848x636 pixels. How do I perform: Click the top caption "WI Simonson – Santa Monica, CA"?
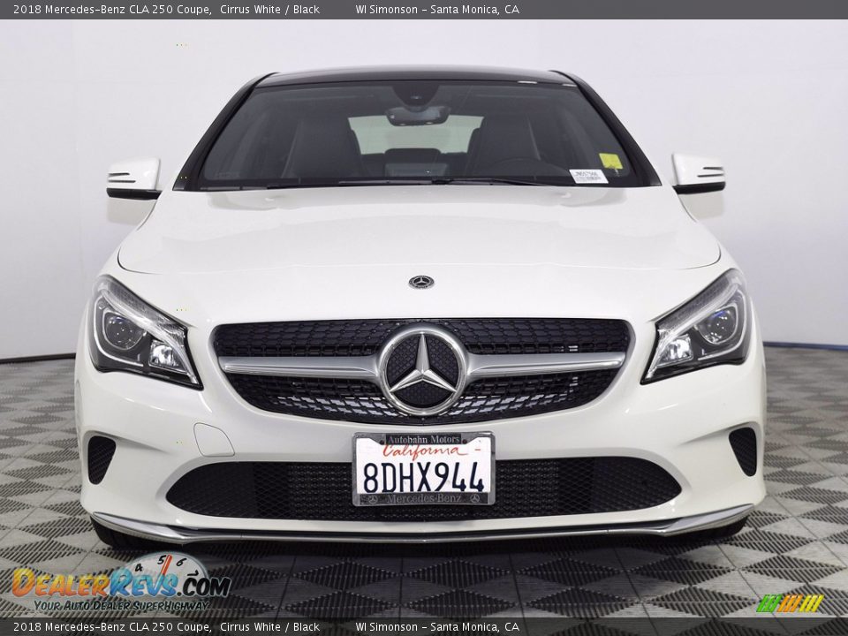pyautogui.click(x=437, y=9)
